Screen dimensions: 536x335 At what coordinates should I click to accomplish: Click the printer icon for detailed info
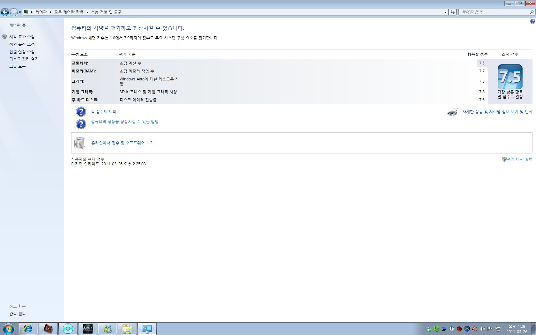pyautogui.click(x=452, y=112)
